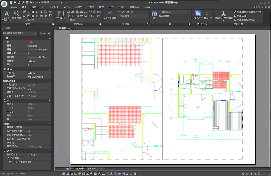The image size is (271, 176).
Task: Insert a table with the 表 icon
Action: (154, 15)
